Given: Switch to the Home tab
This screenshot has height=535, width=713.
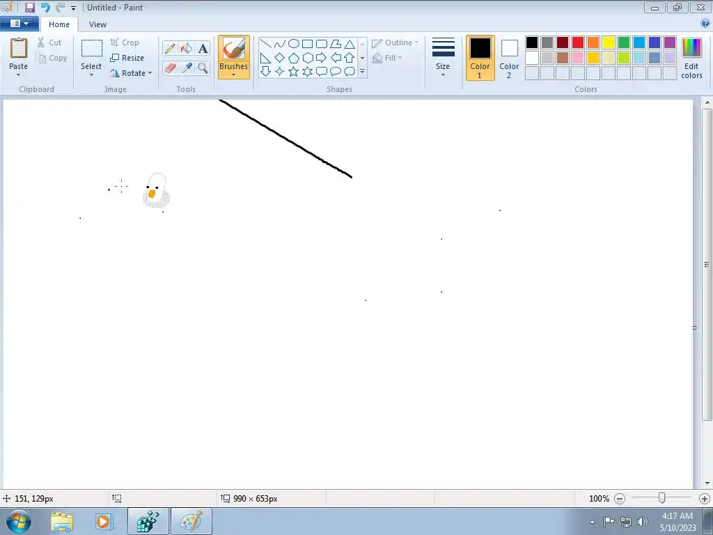Looking at the screenshot, I should tap(59, 24).
